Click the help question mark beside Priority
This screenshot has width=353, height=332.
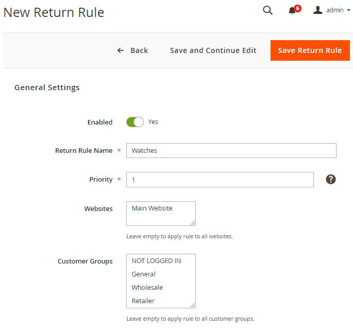(x=331, y=179)
